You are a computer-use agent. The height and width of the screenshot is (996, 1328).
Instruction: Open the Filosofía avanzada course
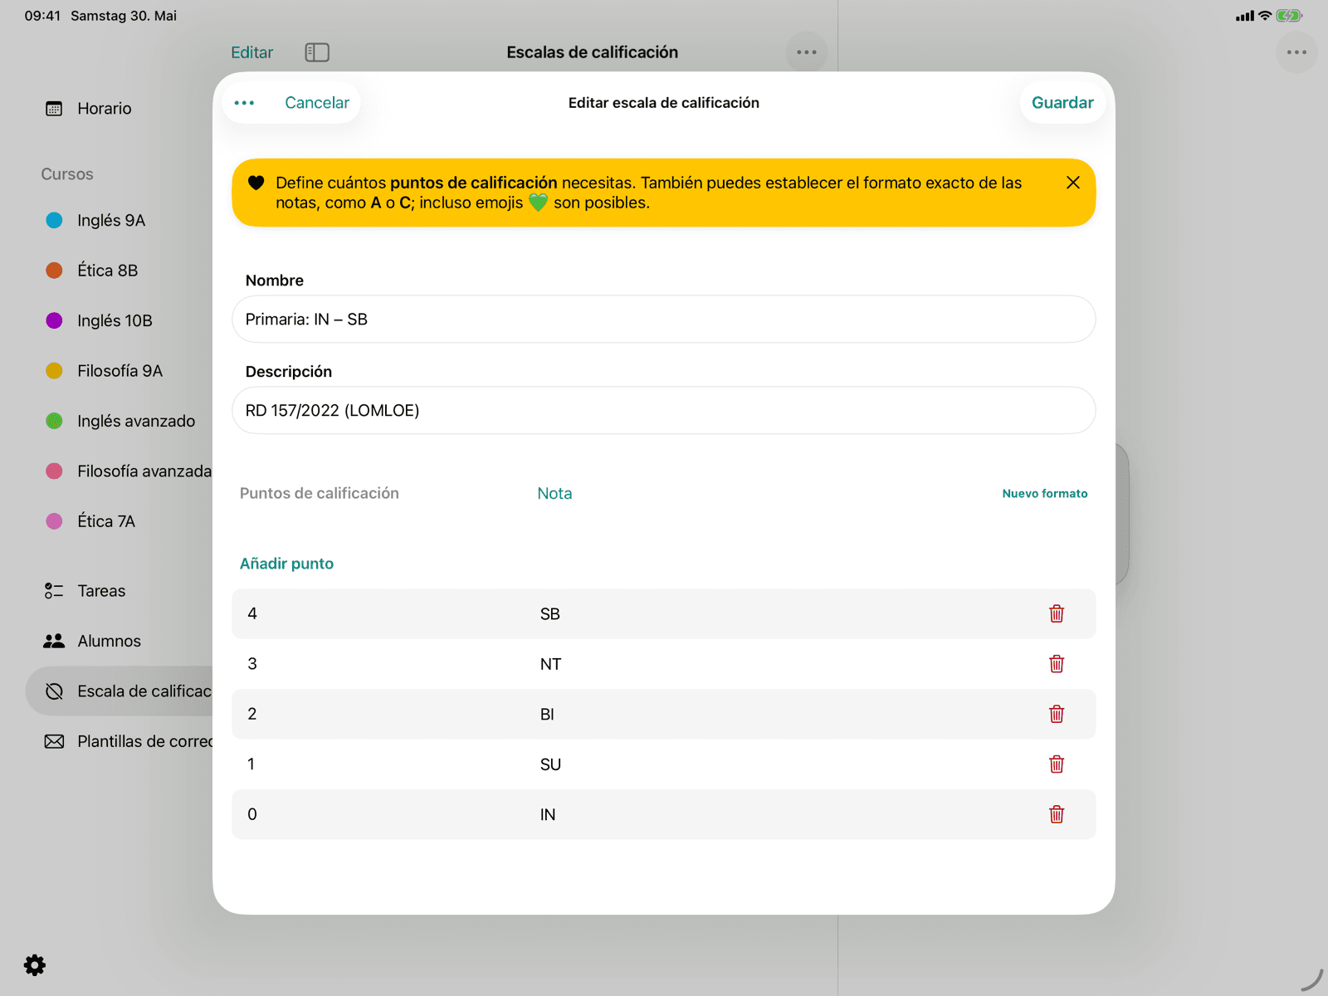pos(144,471)
